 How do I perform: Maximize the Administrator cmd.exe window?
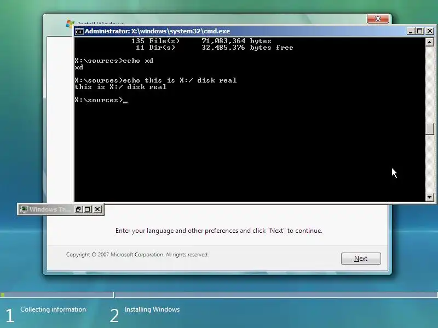420,31
